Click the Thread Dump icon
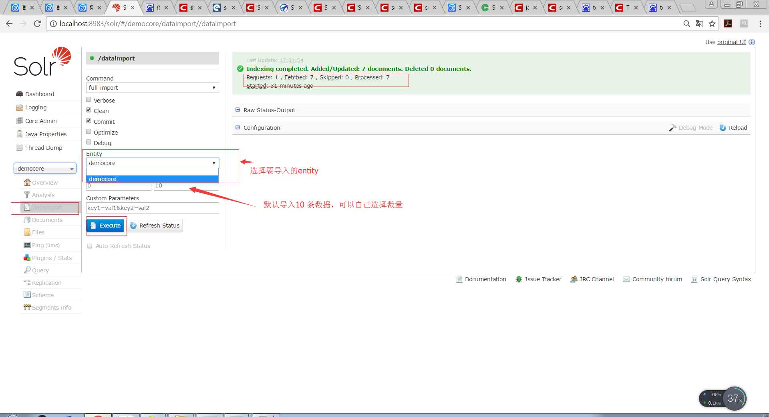 pos(19,147)
